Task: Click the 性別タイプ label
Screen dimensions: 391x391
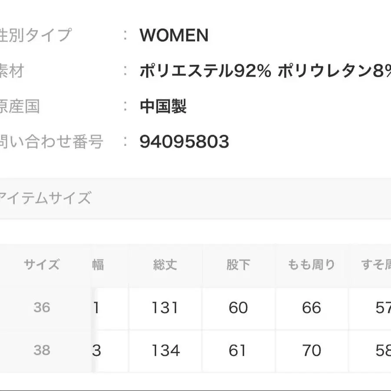Action: (x=36, y=36)
